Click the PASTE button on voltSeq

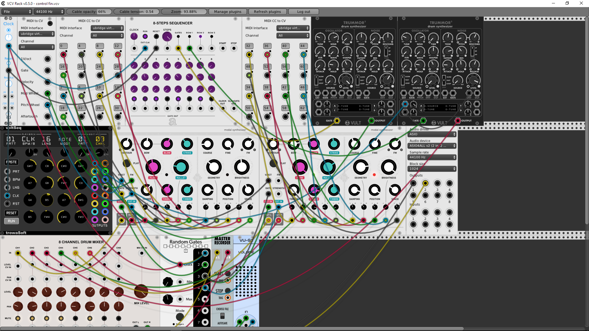point(11,162)
